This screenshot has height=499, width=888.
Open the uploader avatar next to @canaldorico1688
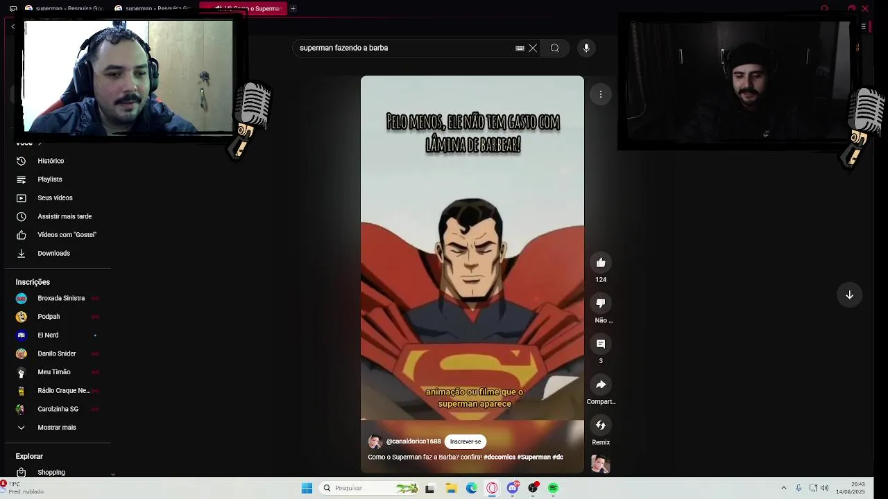[375, 442]
